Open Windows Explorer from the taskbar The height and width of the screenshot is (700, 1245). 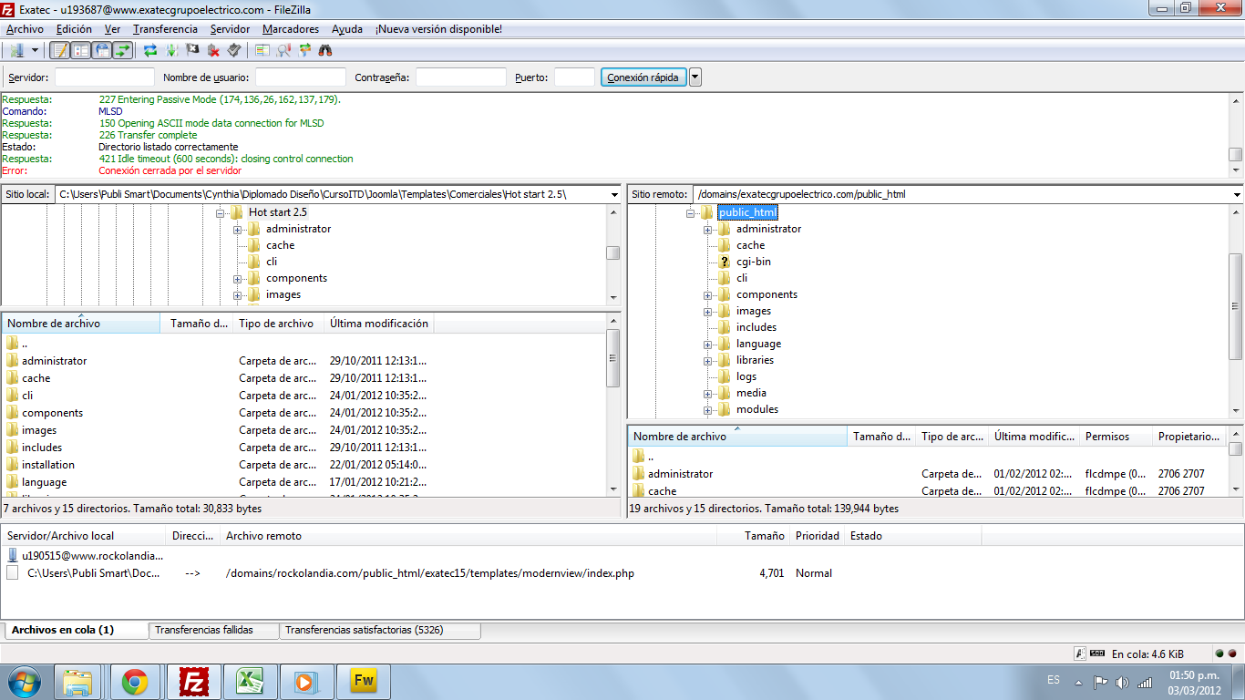coord(79,681)
